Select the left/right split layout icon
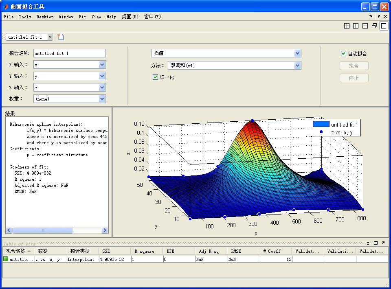Image resolution: width=391 pixels, height=289 pixels. (x=356, y=26)
